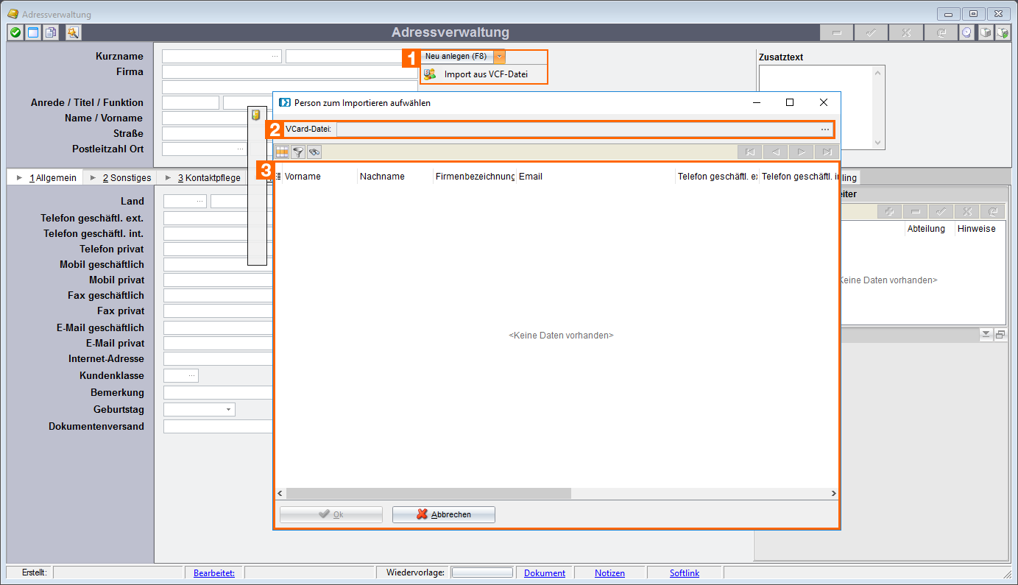Click the Zusatztext scroll down arrow
Screen dimensions: 1018x585
click(x=877, y=143)
